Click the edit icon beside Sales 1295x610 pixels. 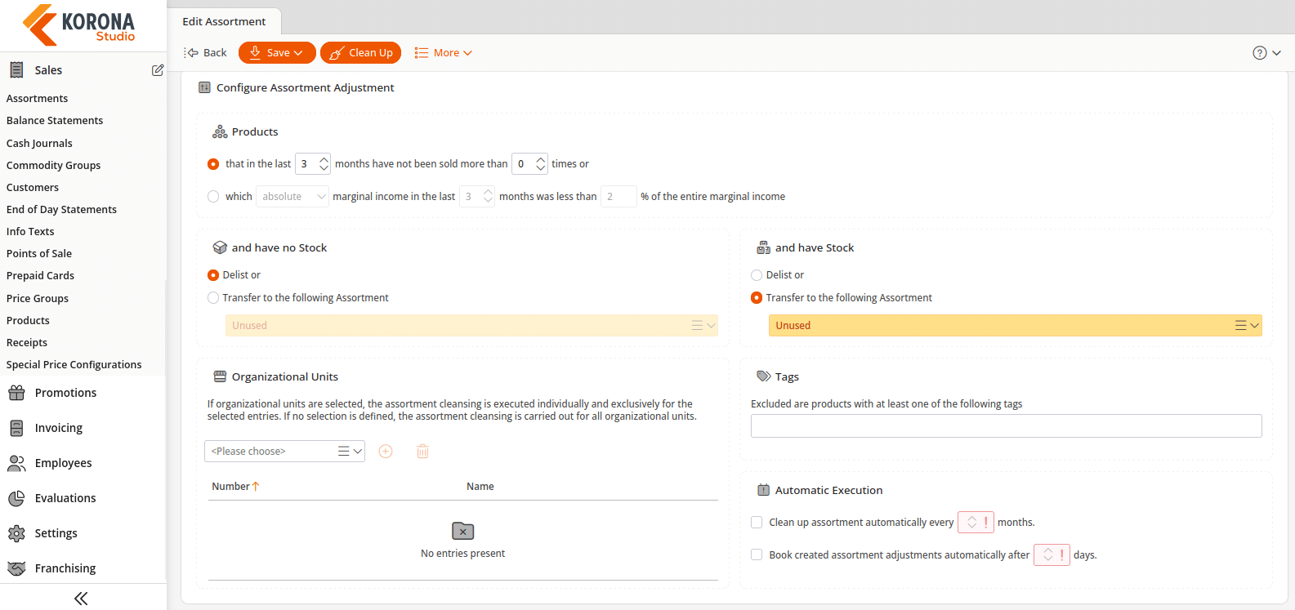pos(158,70)
